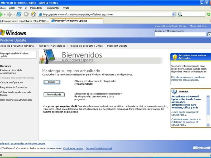The height and width of the screenshot is (158, 211).
Task: Click the stop loading icon
Action: click(x=26, y=14)
